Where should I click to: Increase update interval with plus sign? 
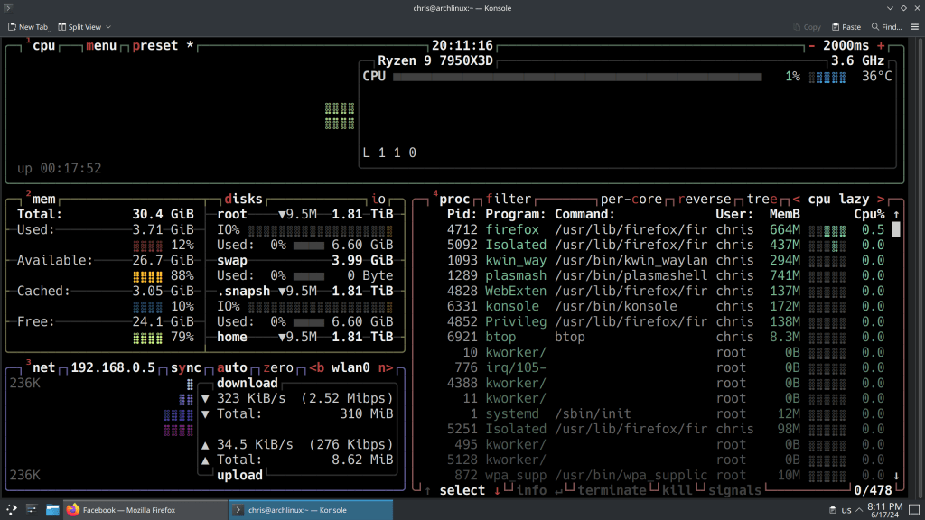[x=881, y=46]
